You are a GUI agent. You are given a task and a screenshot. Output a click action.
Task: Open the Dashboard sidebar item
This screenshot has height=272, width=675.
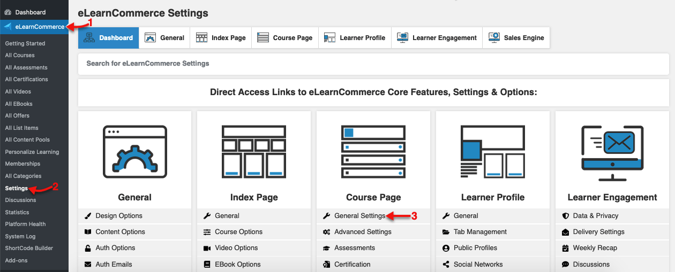coord(31,12)
